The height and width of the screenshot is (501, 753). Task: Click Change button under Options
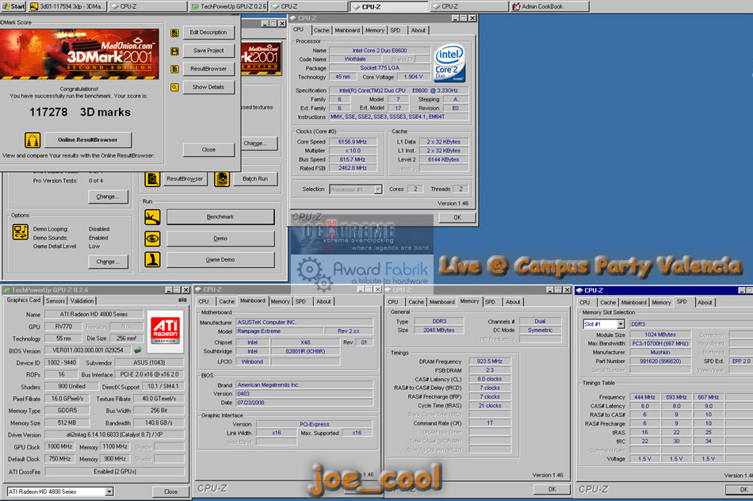108,262
